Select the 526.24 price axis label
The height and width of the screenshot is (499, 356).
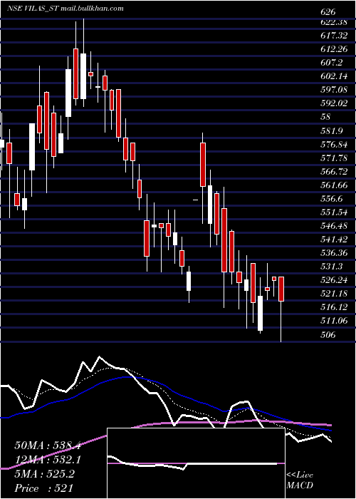(334, 279)
